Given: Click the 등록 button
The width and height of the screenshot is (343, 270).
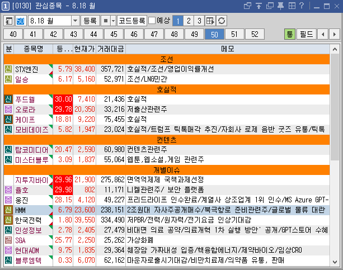Looking at the screenshot, I should pos(90,21).
